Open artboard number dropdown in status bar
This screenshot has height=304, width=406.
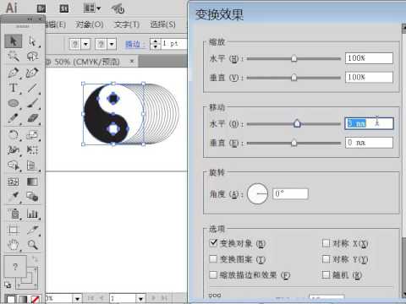(140, 298)
